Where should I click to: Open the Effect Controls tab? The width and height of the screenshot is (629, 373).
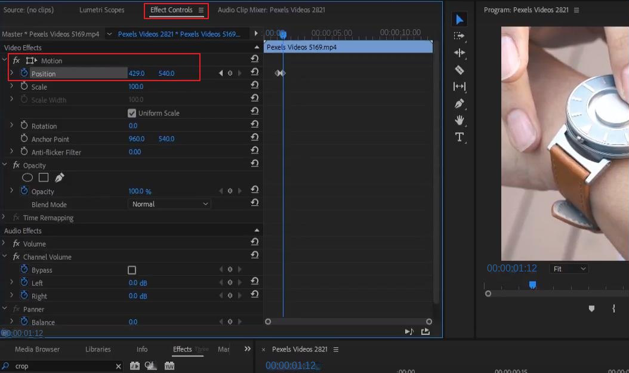(x=171, y=10)
